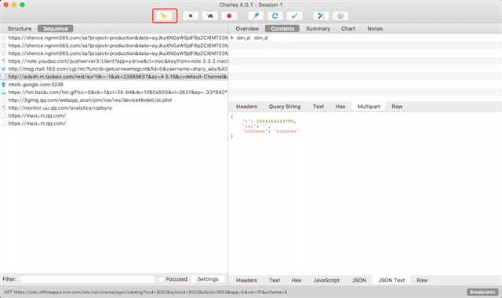Enable the Focused checkbox
Screen dimensions: 502x298
(162, 279)
